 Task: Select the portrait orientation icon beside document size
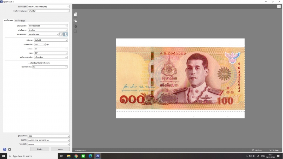(x=65, y=34)
